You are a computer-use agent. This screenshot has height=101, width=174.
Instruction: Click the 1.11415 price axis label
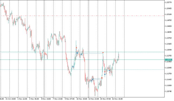(x=168, y=80)
